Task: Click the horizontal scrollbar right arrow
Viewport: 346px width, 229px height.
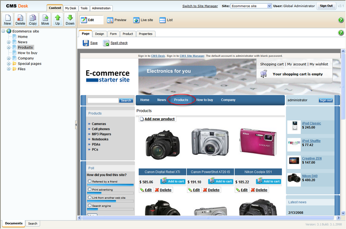Action: (x=339, y=218)
